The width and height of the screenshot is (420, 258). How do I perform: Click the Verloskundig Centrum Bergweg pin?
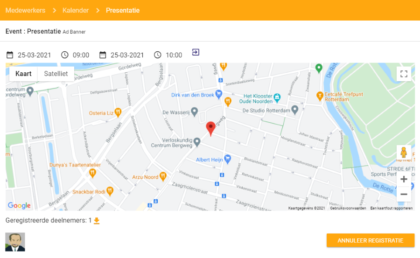coord(197,142)
